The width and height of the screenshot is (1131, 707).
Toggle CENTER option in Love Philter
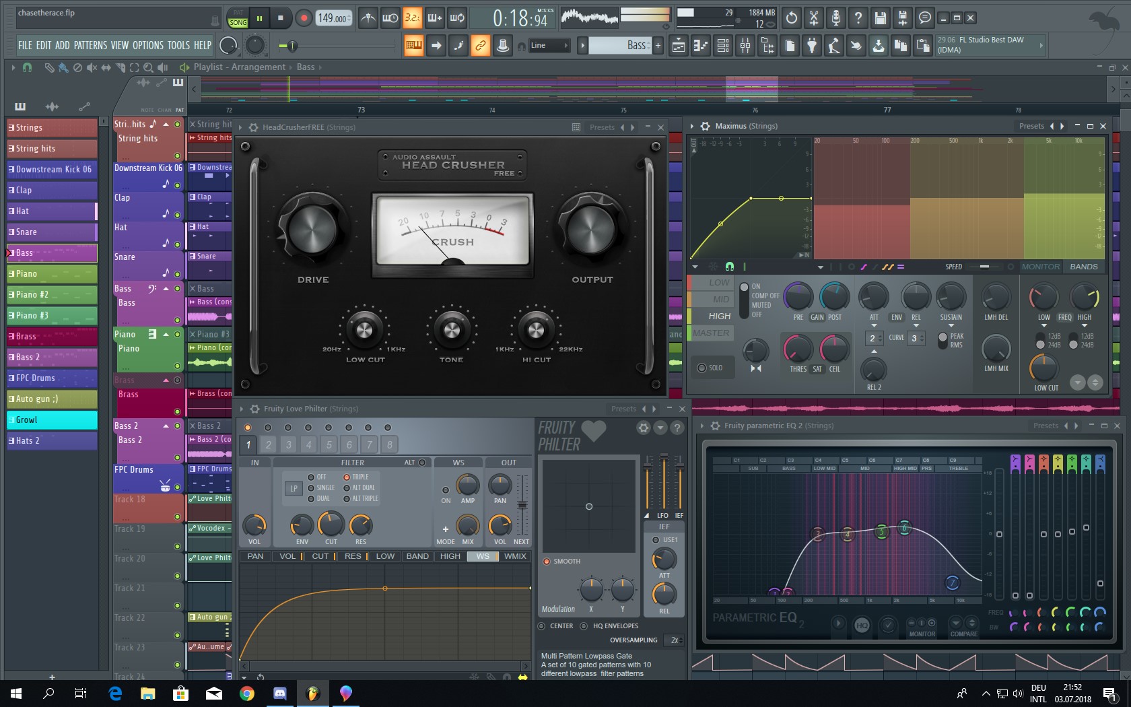(x=556, y=626)
